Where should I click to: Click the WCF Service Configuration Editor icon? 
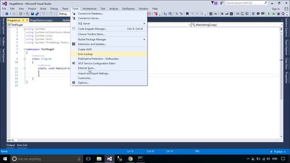(x=73, y=63)
